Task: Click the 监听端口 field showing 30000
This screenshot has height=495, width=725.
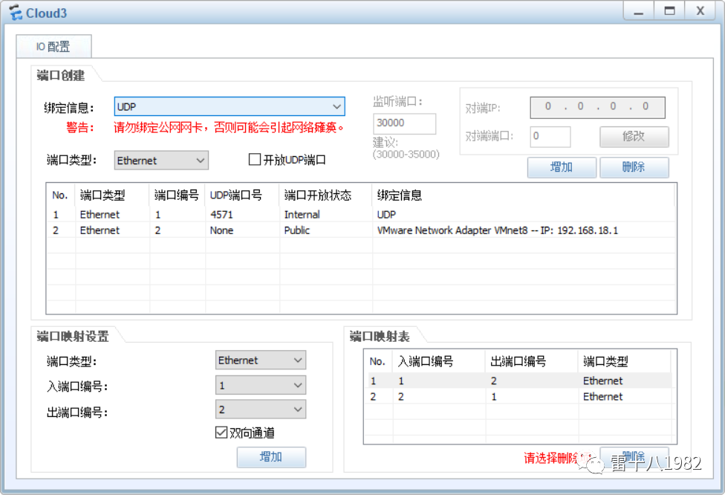Action: pos(404,123)
